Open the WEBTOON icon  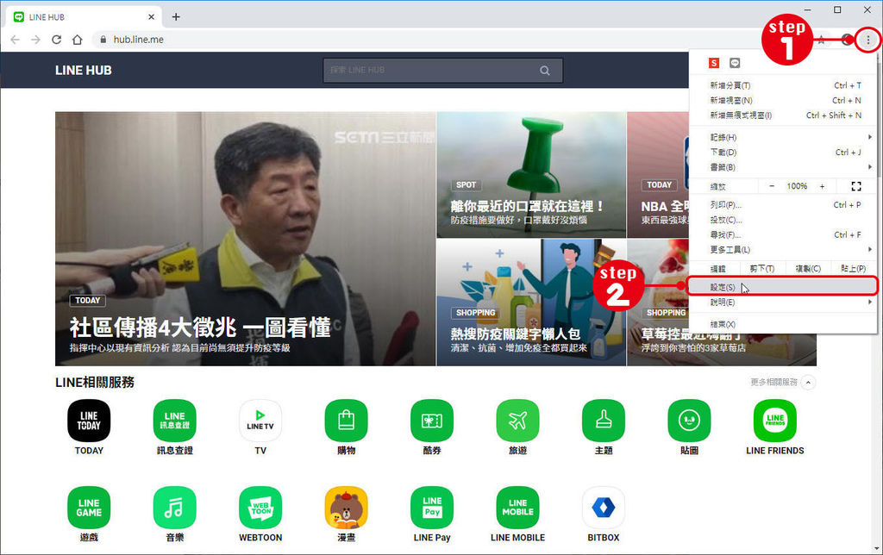pyautogui.click(x=260, y=508)
